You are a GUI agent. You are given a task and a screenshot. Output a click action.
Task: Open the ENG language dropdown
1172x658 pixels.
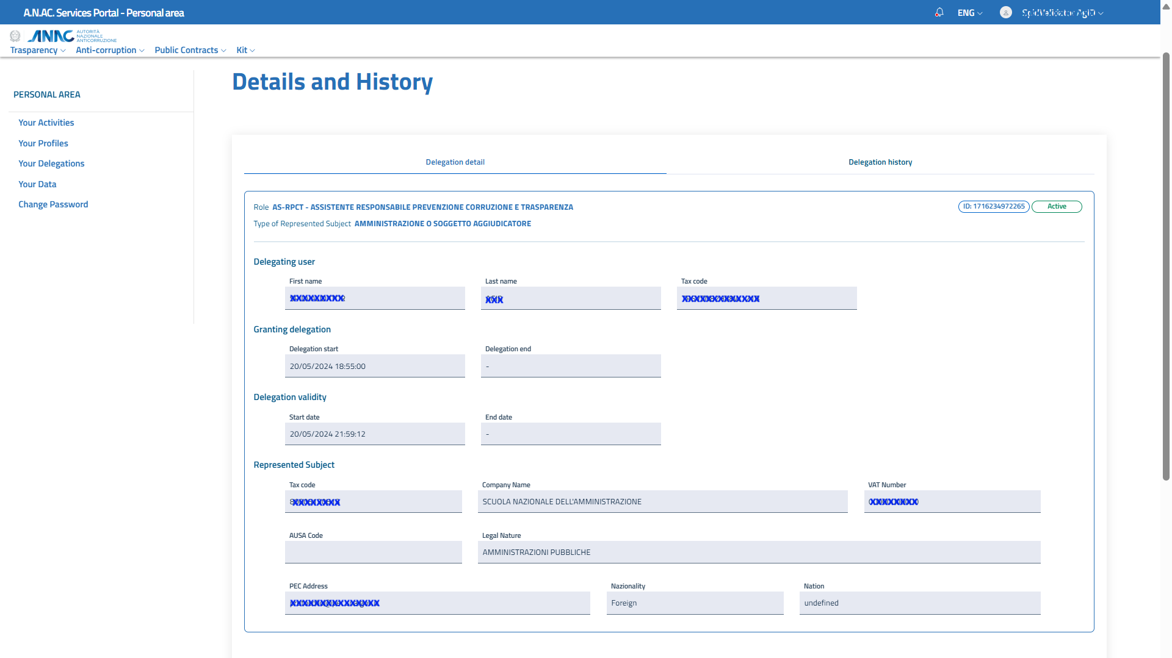(969, 13)
